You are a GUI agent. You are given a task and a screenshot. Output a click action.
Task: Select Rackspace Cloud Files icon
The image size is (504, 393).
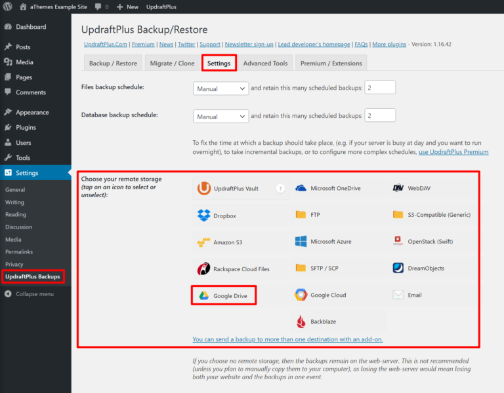[203, 269]
